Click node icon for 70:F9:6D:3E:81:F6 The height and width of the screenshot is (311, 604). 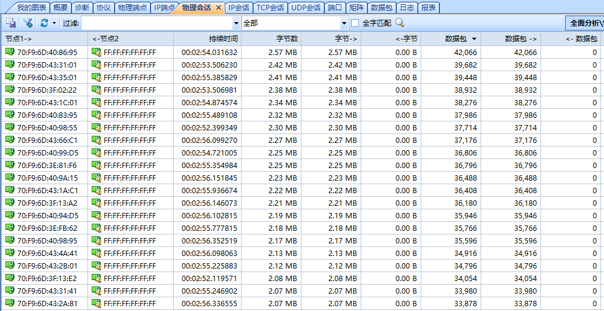10,165
